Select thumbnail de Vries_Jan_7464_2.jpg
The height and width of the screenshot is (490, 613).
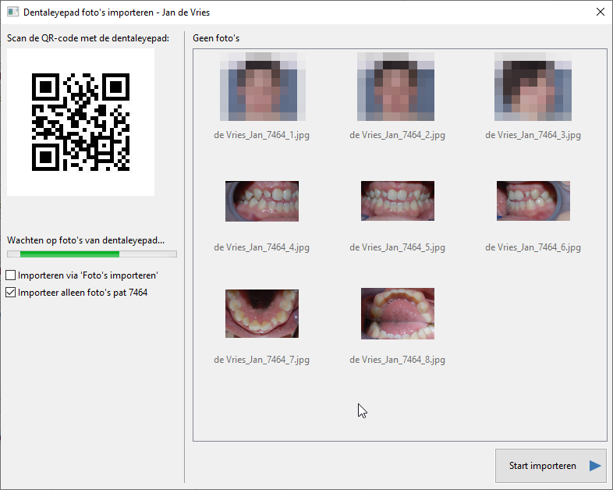pyautogui.click(x=395, y=87)
